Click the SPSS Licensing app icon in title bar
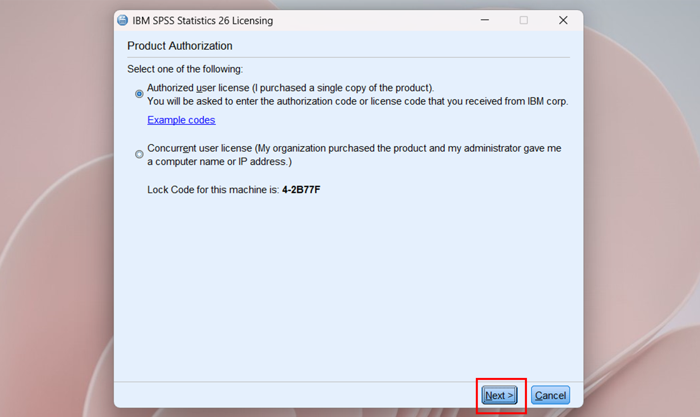700x417 pixels. [123, 20]
